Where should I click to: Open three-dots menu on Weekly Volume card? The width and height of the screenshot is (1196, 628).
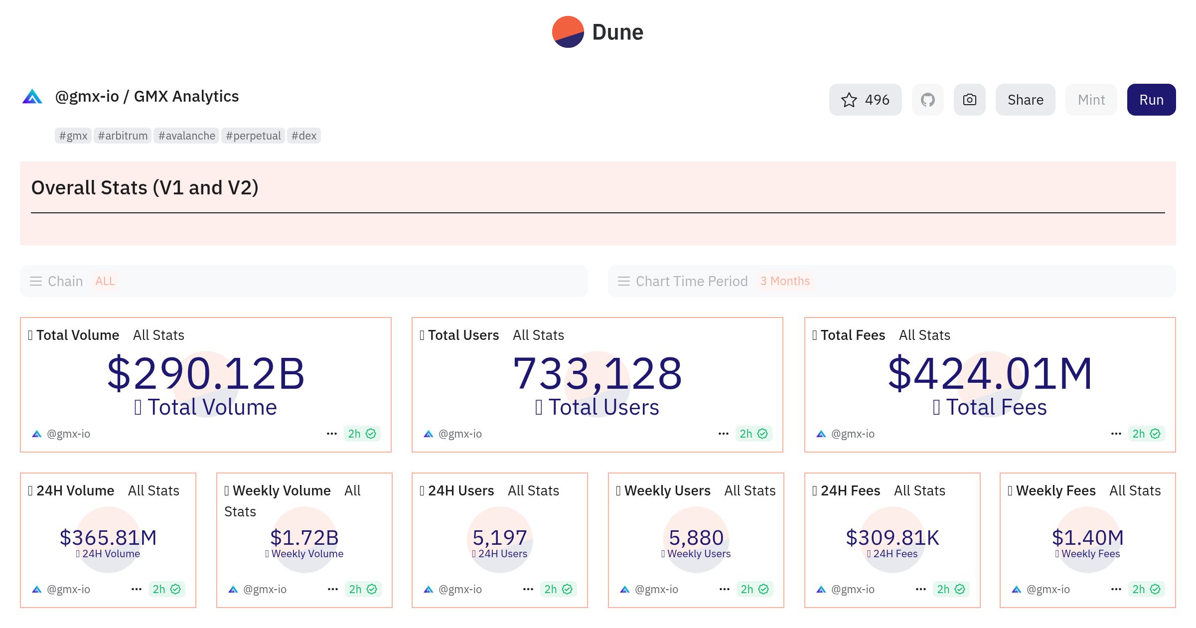[333, 589]
